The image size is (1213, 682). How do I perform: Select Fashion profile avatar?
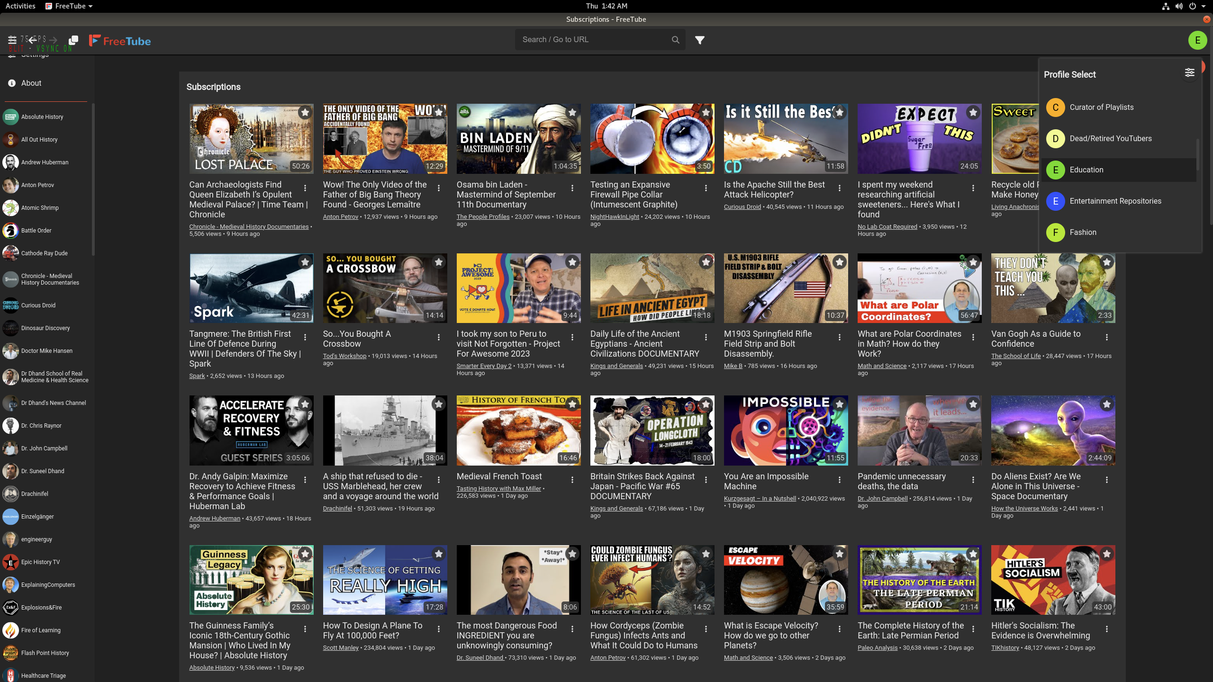point(1055,233)
